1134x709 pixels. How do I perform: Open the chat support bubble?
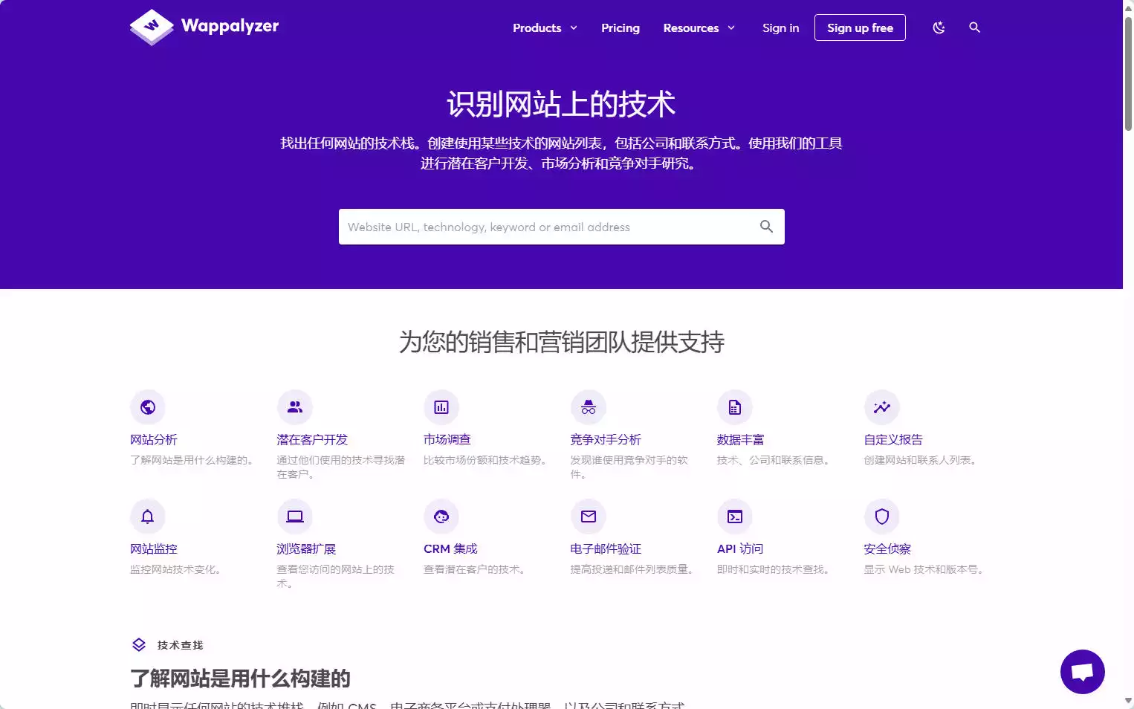click(x=1082, y=672)
